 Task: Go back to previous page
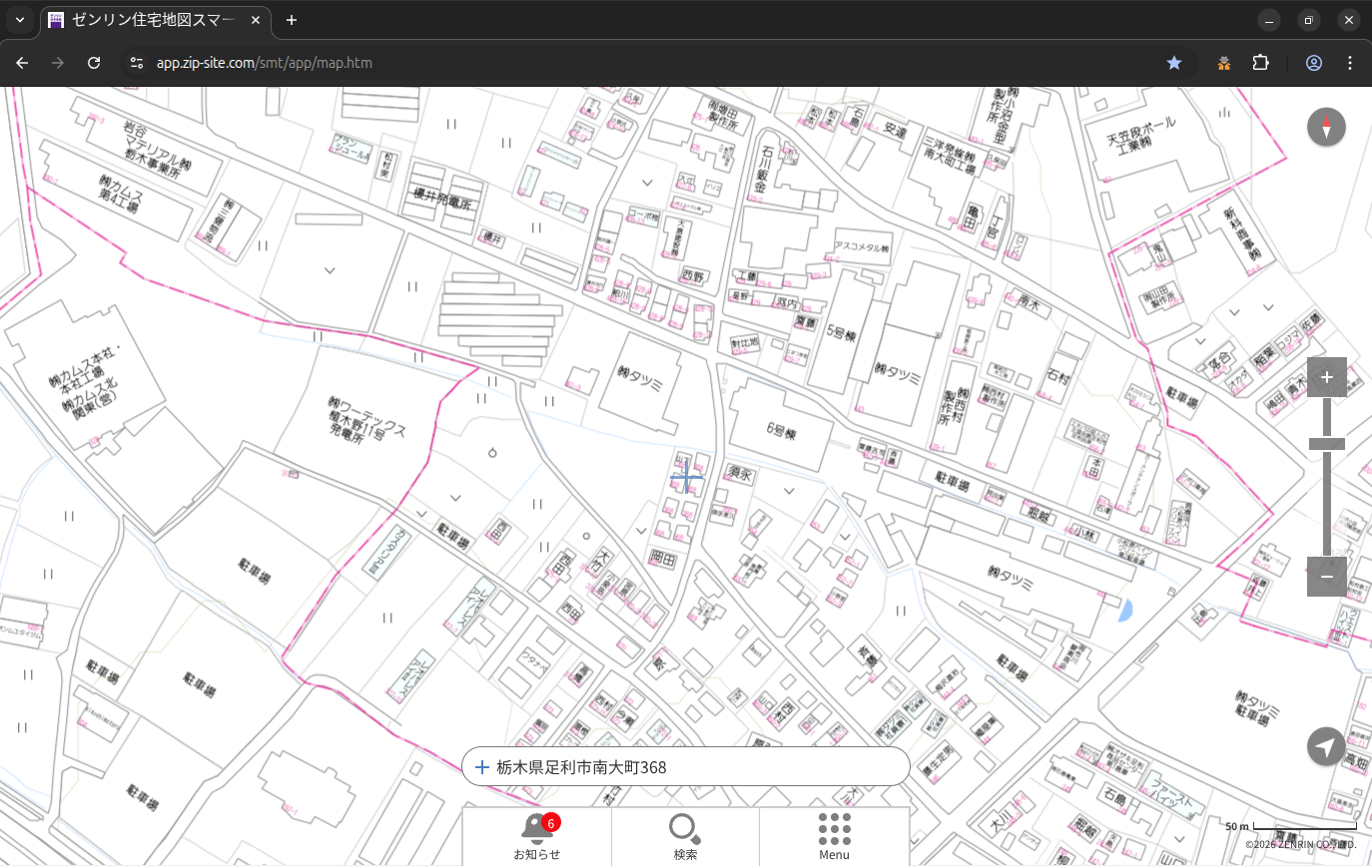(22, 63)
